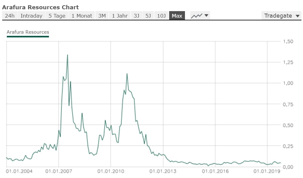Open the 24h chart view
Image resolution: width=303 pixels, height=178 pixels.
tap(10, 15)
